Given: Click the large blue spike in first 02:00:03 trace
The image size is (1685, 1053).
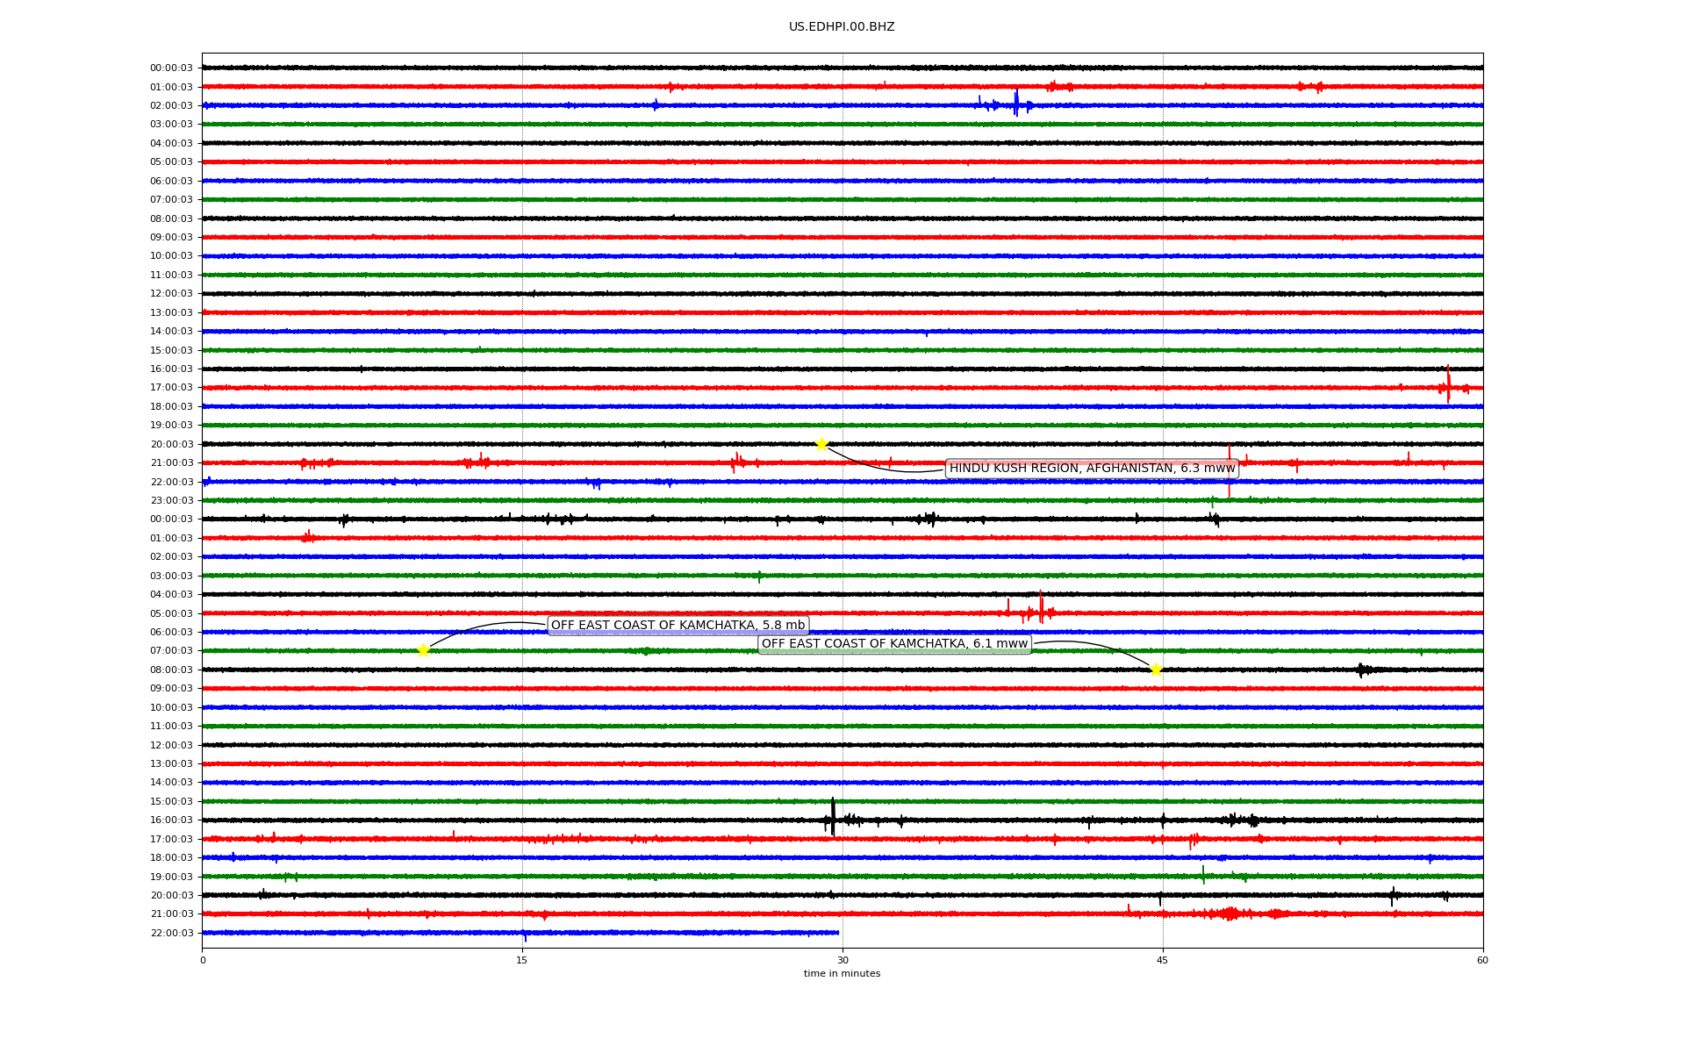Looking at the screenshot, I should point(1016,104).
